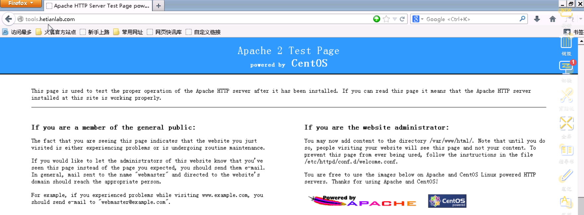Click the search magnifier icon
584x215 pixels.
(522, 19)
